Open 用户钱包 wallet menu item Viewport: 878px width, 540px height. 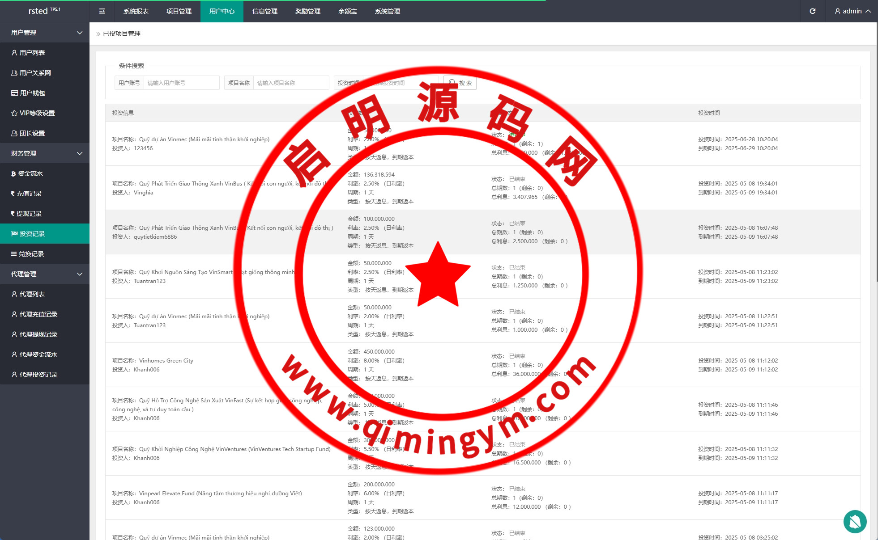(32, 93)
